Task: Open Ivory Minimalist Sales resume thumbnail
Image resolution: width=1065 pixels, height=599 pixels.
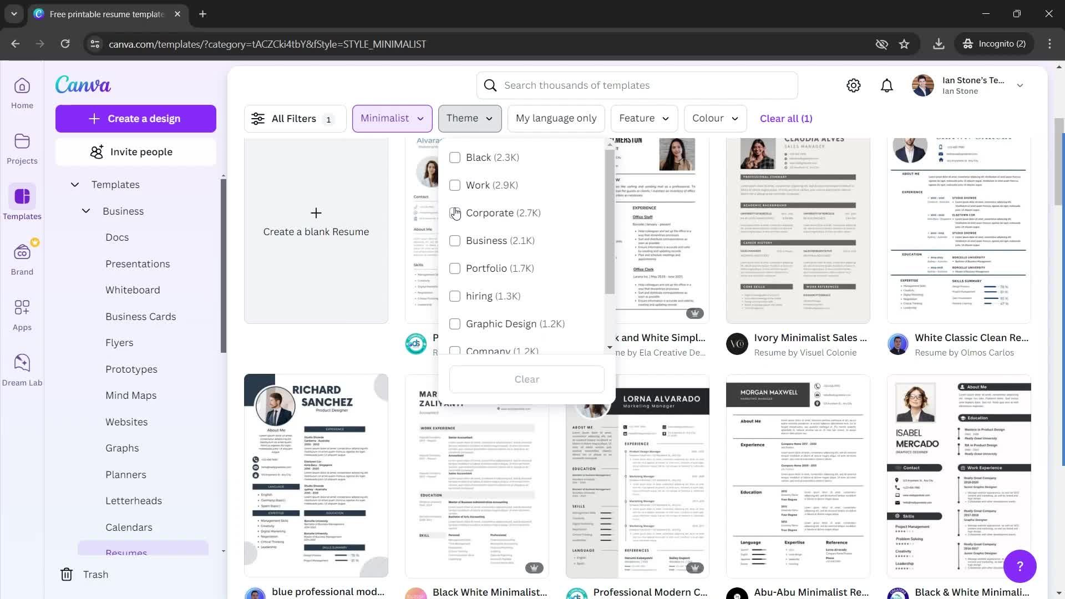Action: tap(798, 230)
